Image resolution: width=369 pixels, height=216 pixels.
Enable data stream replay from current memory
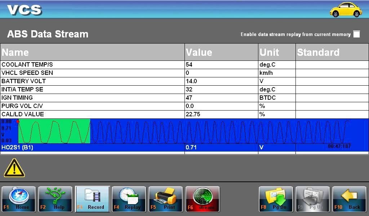(356, 34)
